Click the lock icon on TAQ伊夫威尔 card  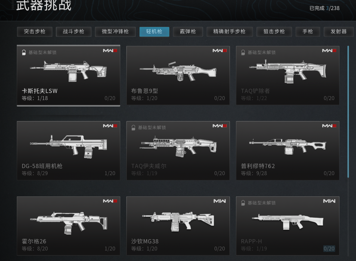click(133, 128)
